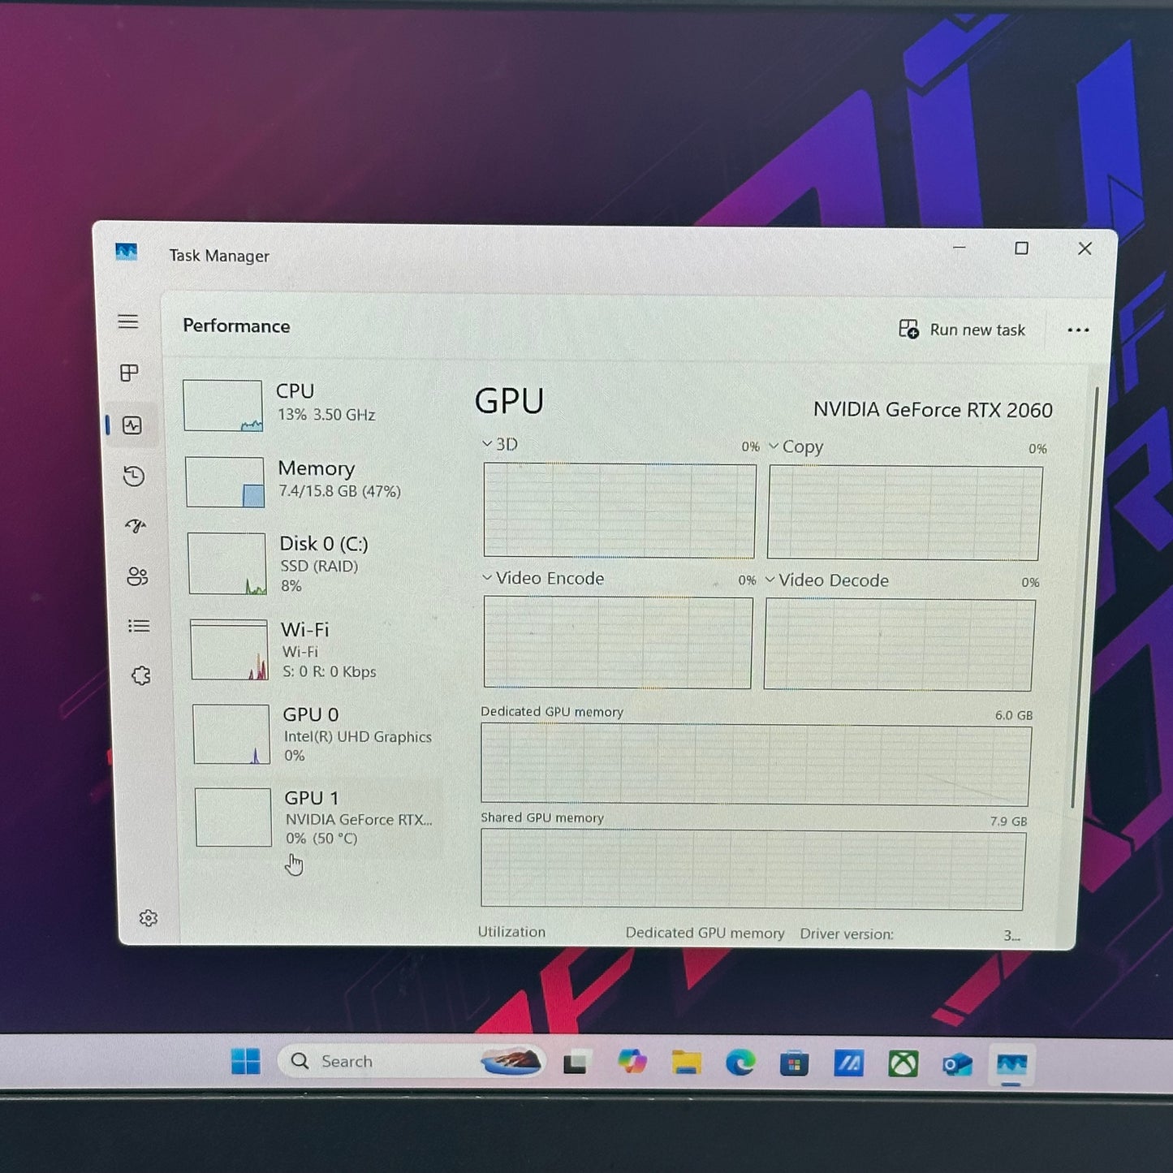Minimize the Task Manager window
Viewport: 1173px width, 1173px height.
point(959,248)
